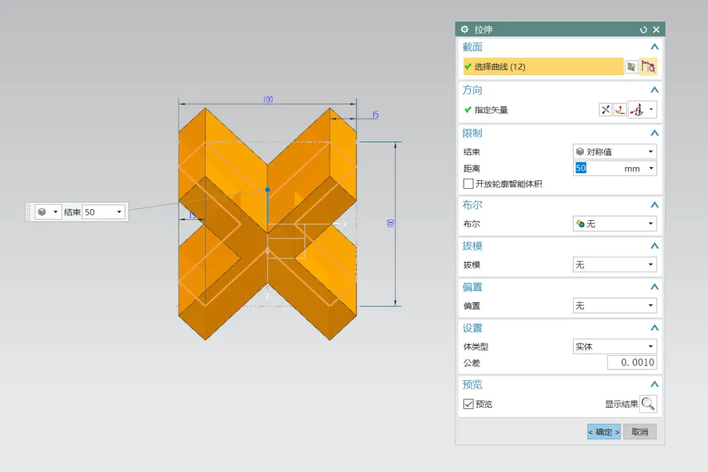Enable 开放轮廓智能体积 checkbox

tap(468, 184)
